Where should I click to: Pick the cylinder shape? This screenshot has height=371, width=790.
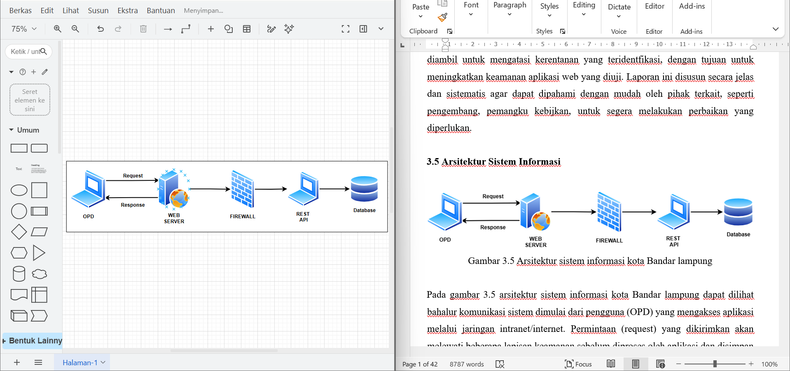tap(19, 274)
